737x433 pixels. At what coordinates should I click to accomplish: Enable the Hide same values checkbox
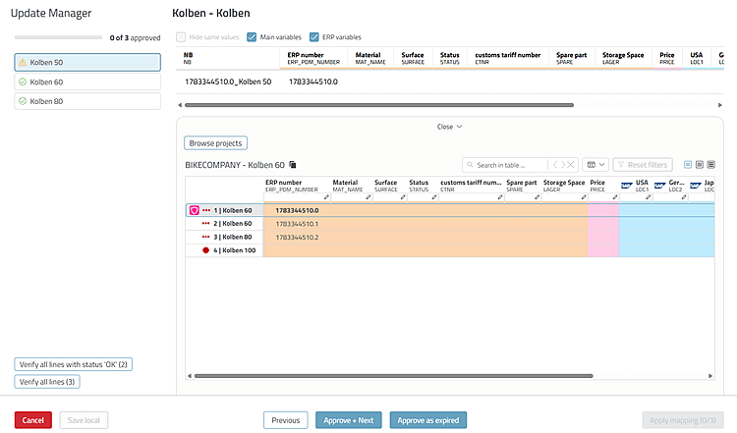tap(181, 37)
